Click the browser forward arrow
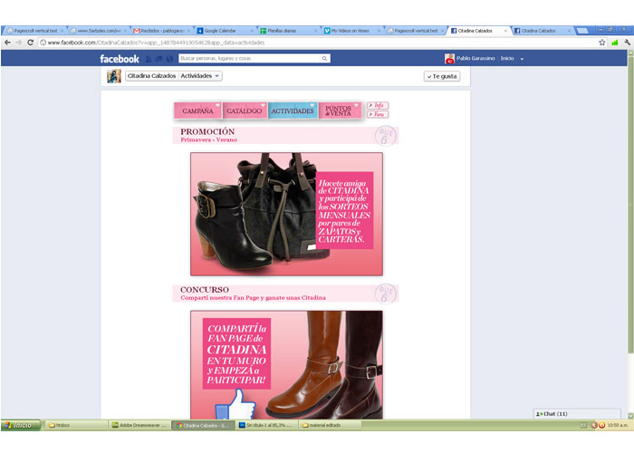The height and width of the screenshot is (453, 634). tap(19, 43)
